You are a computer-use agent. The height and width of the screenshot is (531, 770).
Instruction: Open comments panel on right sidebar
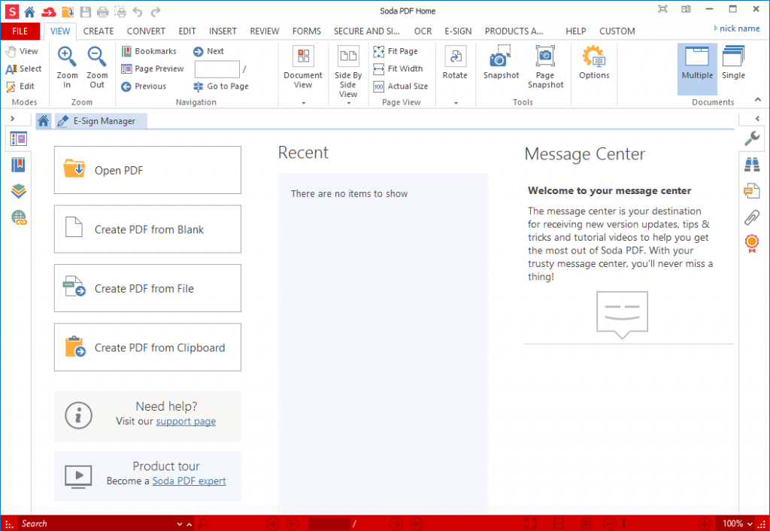752,190
